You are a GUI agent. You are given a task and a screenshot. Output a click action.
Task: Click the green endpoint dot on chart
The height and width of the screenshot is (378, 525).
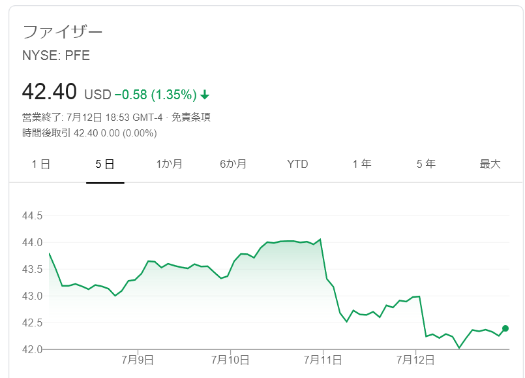505,328
